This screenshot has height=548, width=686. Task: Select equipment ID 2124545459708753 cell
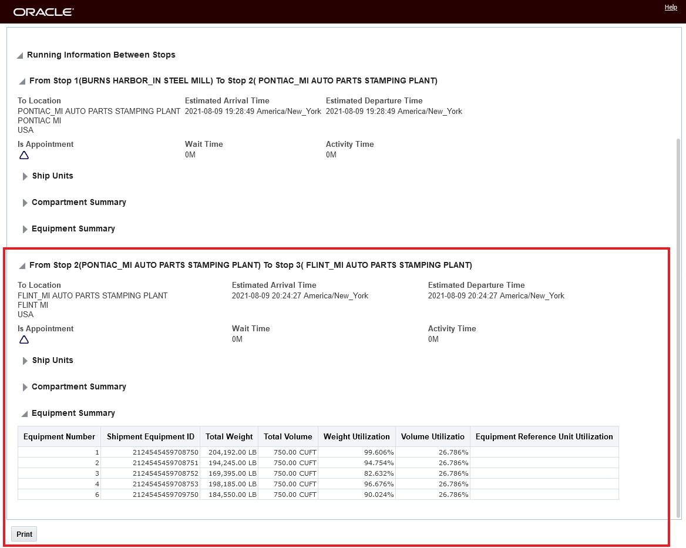[x=150, y=484]
